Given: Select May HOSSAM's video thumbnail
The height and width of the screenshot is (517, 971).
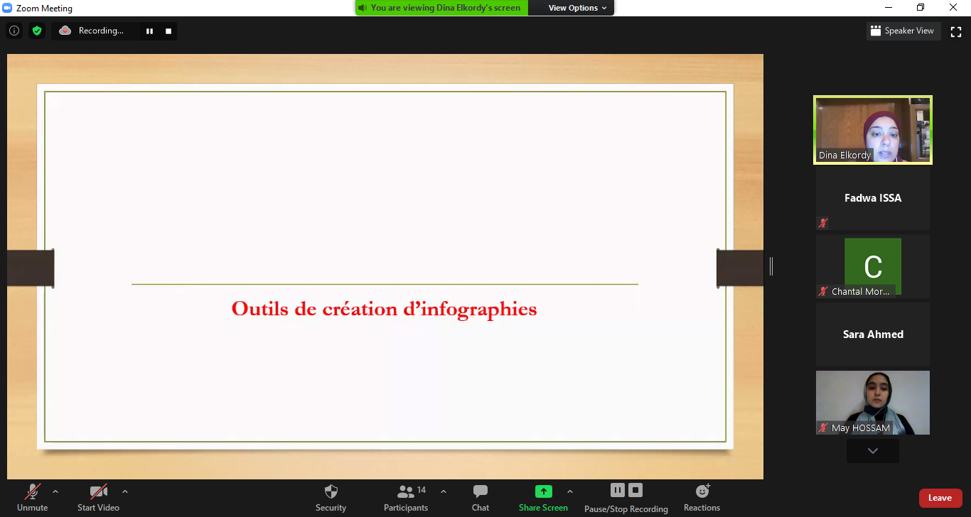Looking at the screenshot, I should point(872,402).
